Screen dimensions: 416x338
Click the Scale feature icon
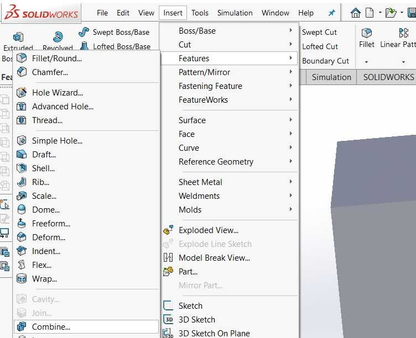click(22, 196)
